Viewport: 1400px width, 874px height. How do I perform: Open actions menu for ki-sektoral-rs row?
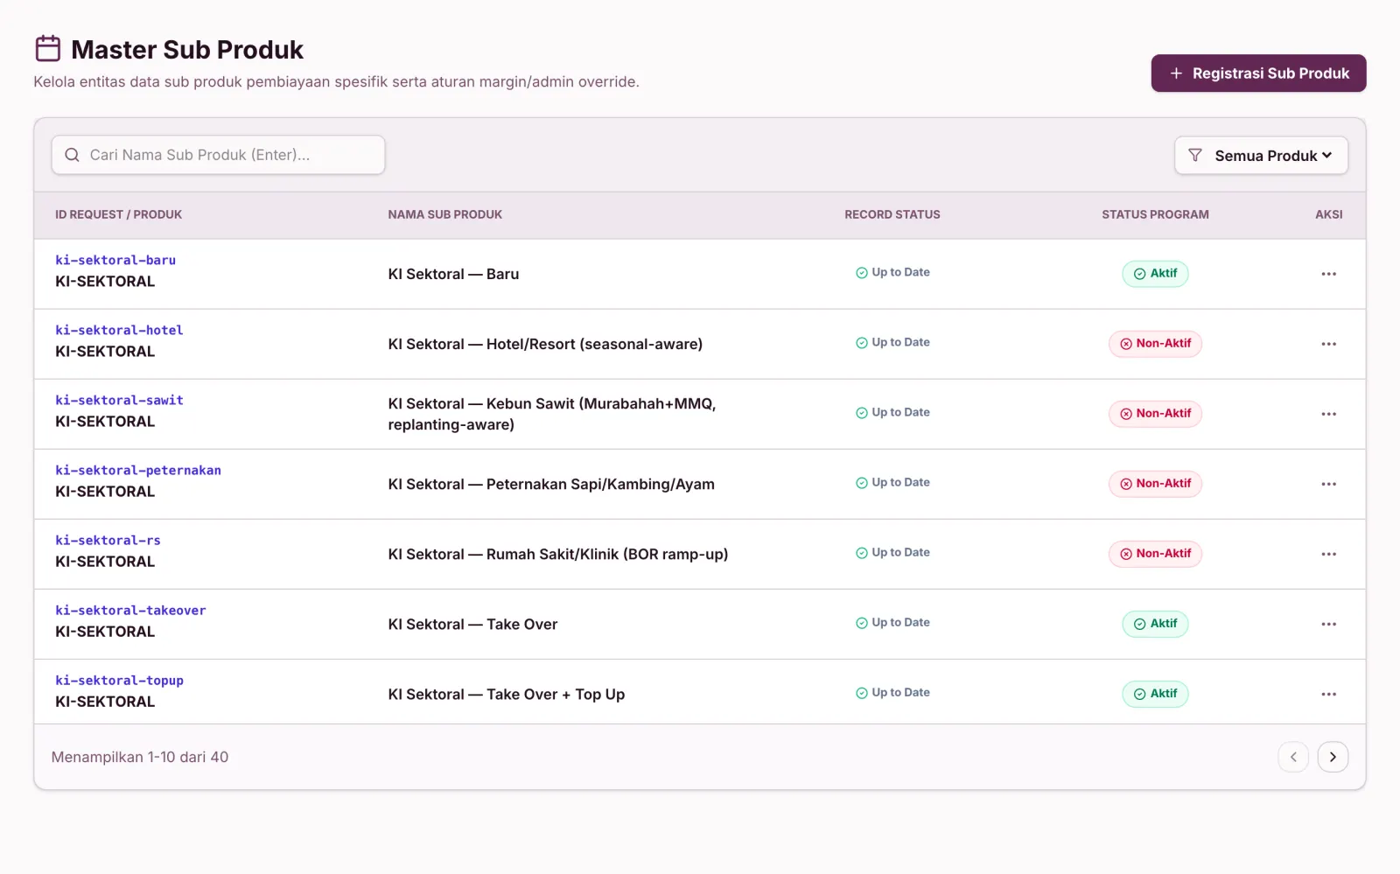tap(1328, 554)
